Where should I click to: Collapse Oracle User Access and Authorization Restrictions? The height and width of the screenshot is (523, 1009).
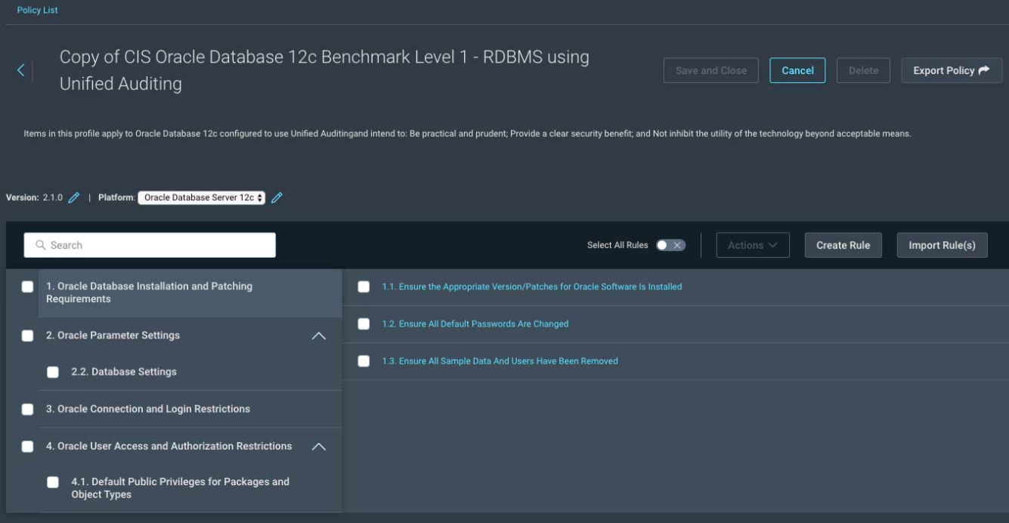pos(319,447)
